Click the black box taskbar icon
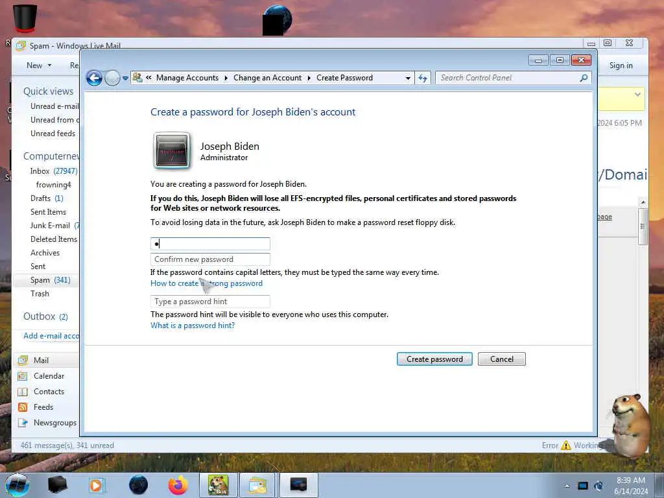This screenshot has width=664, height=498. [58, 485]
